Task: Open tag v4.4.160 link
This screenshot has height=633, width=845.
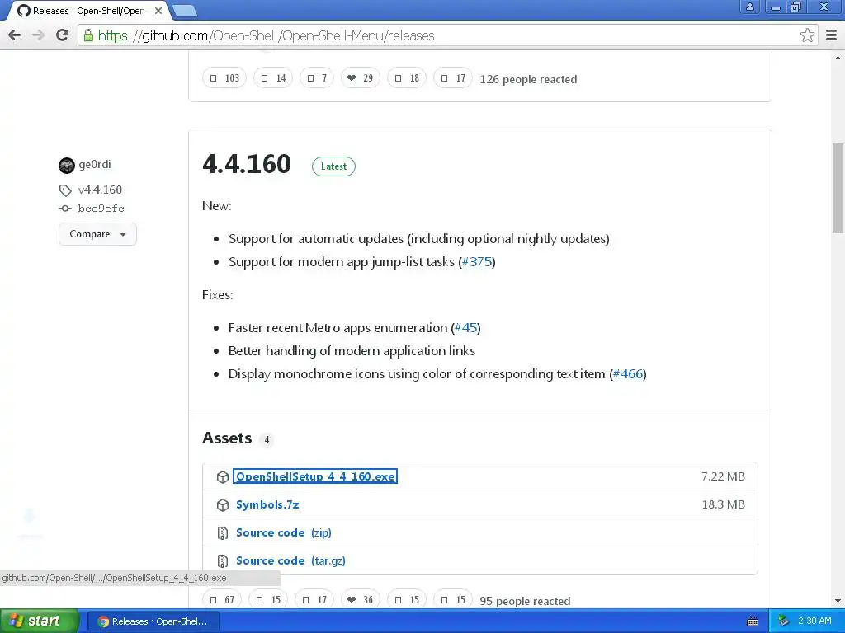Action: coord(100,190)
